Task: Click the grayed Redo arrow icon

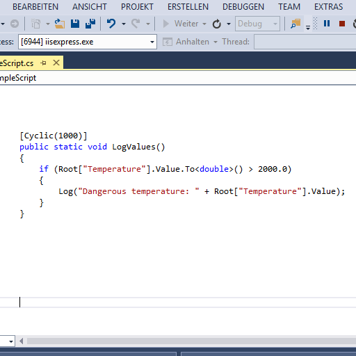Action: pos(136,24)
